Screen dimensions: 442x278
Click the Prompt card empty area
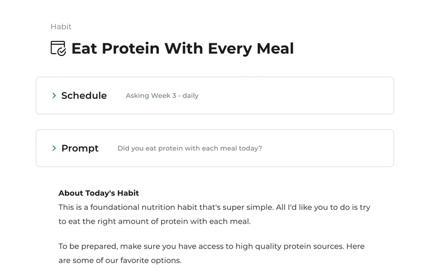(327, 148)
